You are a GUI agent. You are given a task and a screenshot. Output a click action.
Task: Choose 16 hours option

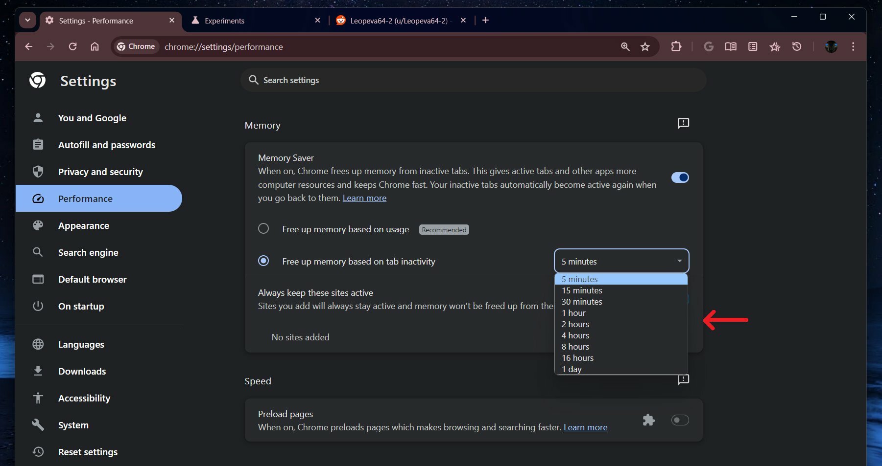621,358
